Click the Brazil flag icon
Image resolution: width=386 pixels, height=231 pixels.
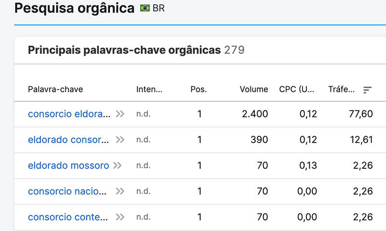pyautogui.click(x=145, y=8)
